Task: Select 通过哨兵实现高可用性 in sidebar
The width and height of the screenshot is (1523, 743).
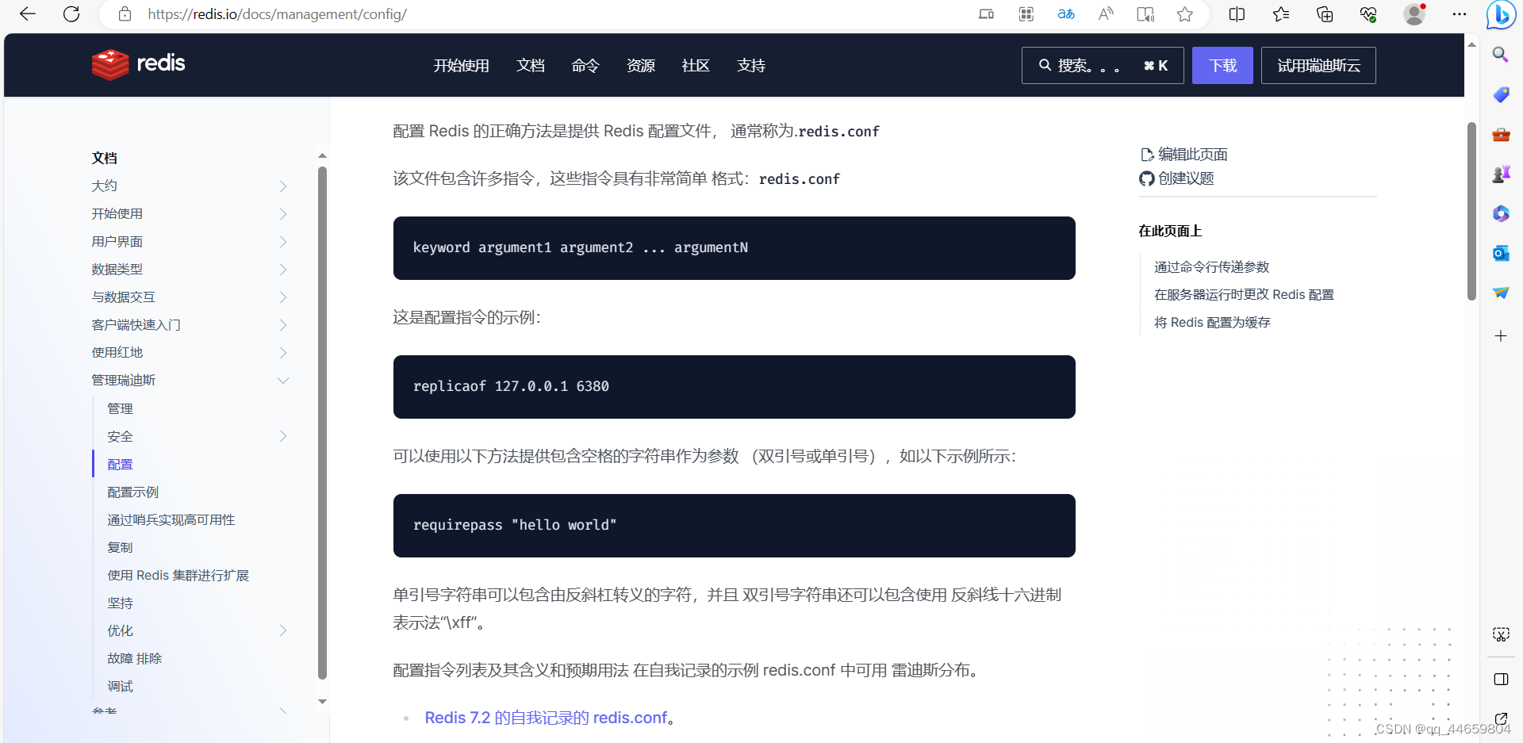Action: pyautogui.click(x=171, y=520)
